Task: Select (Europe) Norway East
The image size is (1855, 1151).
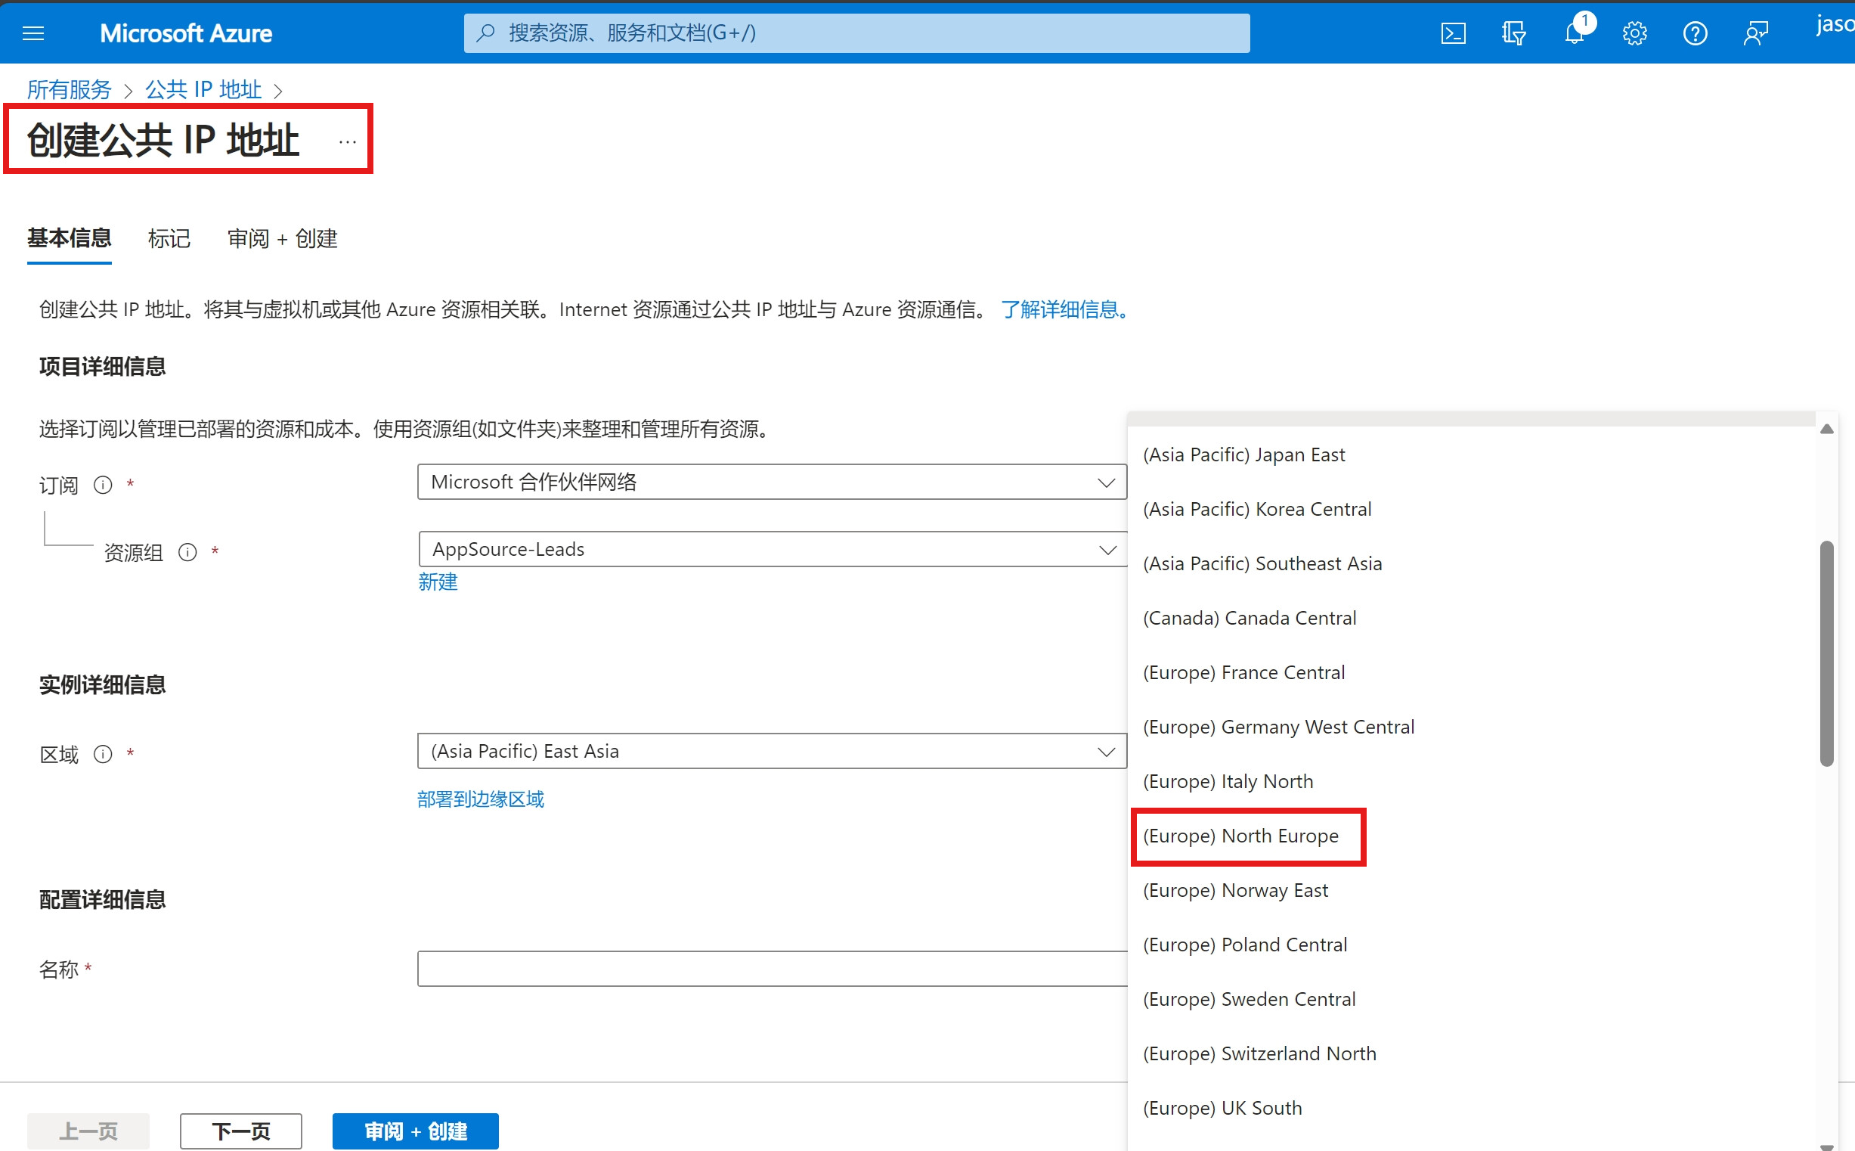Action: pos(1471,890)
